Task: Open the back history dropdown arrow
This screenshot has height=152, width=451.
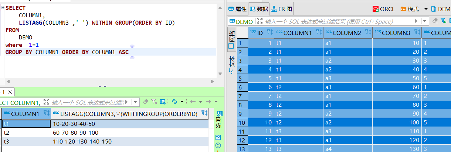Action: click(x=200, y=102)
